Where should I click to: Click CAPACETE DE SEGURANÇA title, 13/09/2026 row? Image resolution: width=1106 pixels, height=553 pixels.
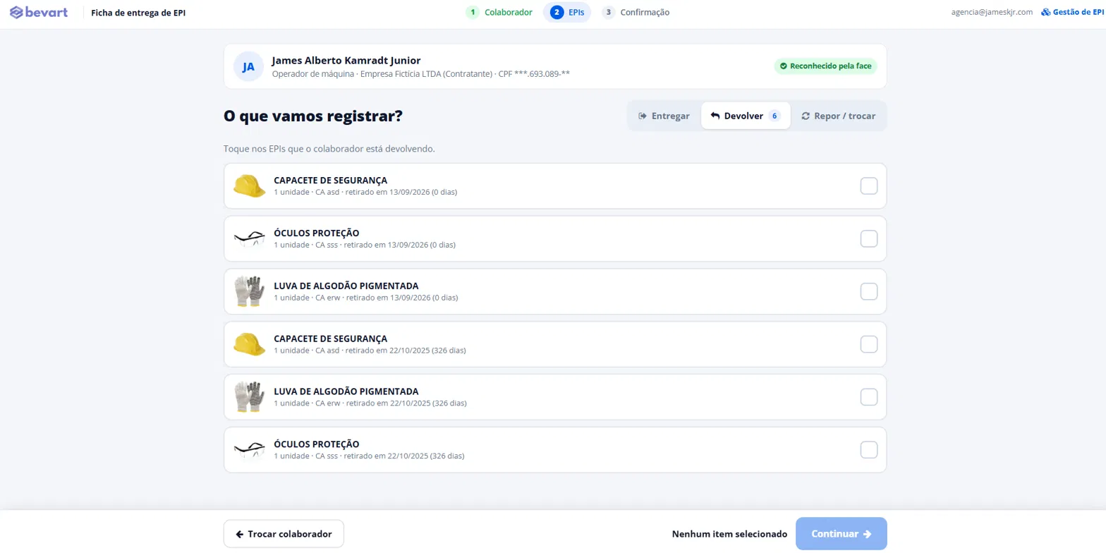point(330,180)
